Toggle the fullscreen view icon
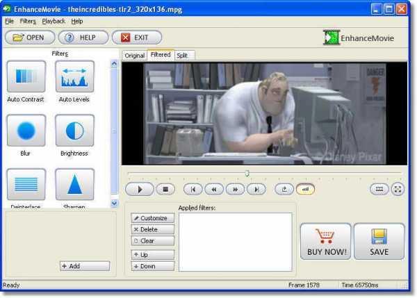This screenshot has width=417, height=298. point(398,189)
